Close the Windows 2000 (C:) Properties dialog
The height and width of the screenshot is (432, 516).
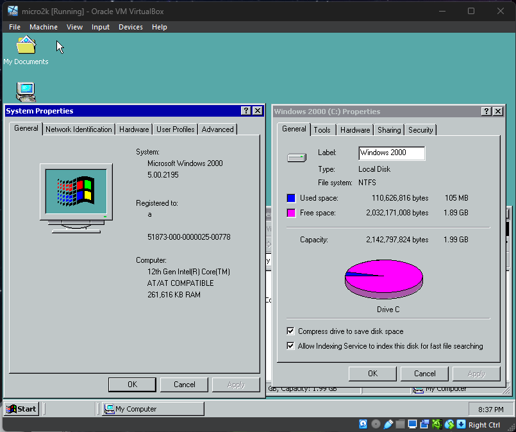(x=498, y=112)
